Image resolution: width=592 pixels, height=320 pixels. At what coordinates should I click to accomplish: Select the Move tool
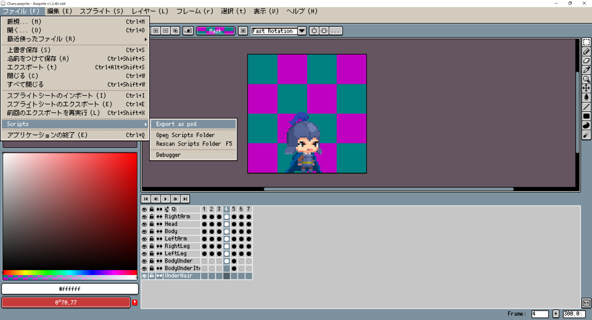[587, 88]
